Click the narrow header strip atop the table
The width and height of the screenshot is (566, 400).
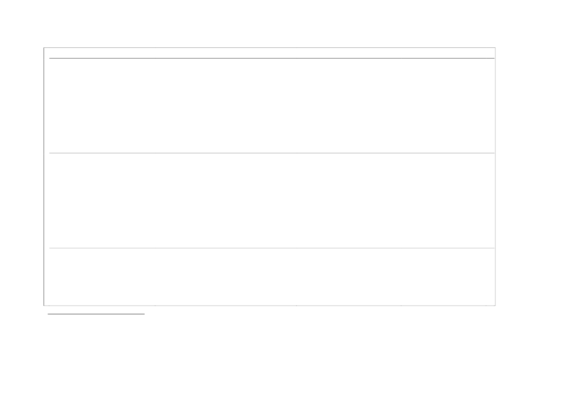[271, 53]
